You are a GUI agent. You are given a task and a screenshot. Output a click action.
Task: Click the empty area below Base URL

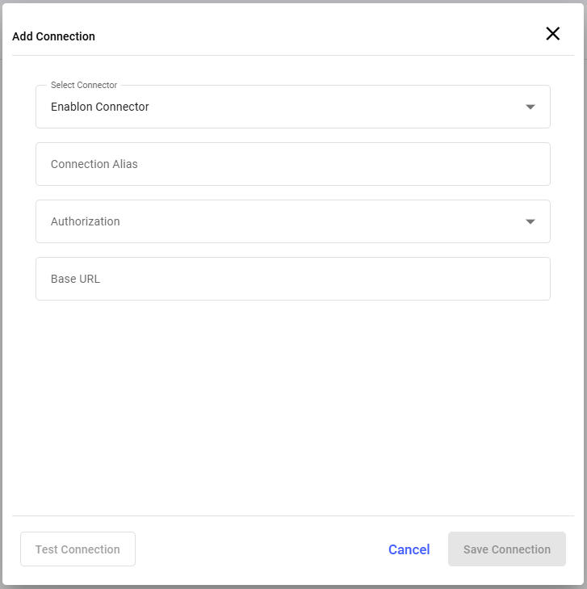pyautogui.click(x=292, y=404)
